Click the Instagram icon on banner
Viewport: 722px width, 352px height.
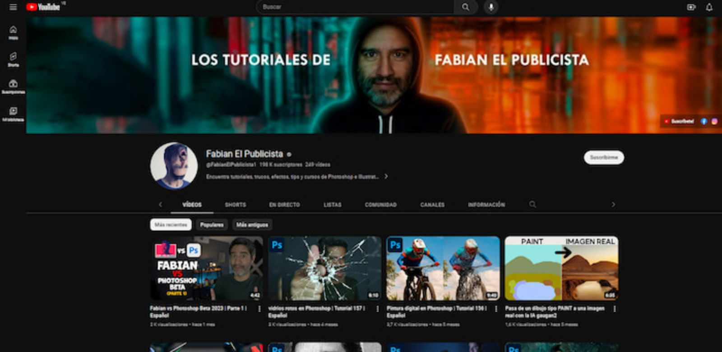[714, 121]
